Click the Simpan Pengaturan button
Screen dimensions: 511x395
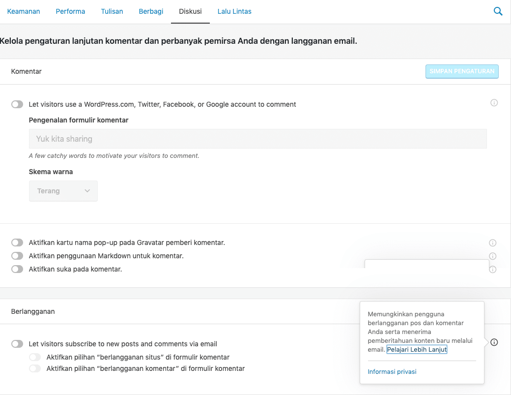tap(462, 71)
